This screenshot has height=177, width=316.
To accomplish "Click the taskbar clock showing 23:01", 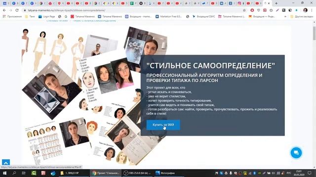I will [x=299, y=173].
